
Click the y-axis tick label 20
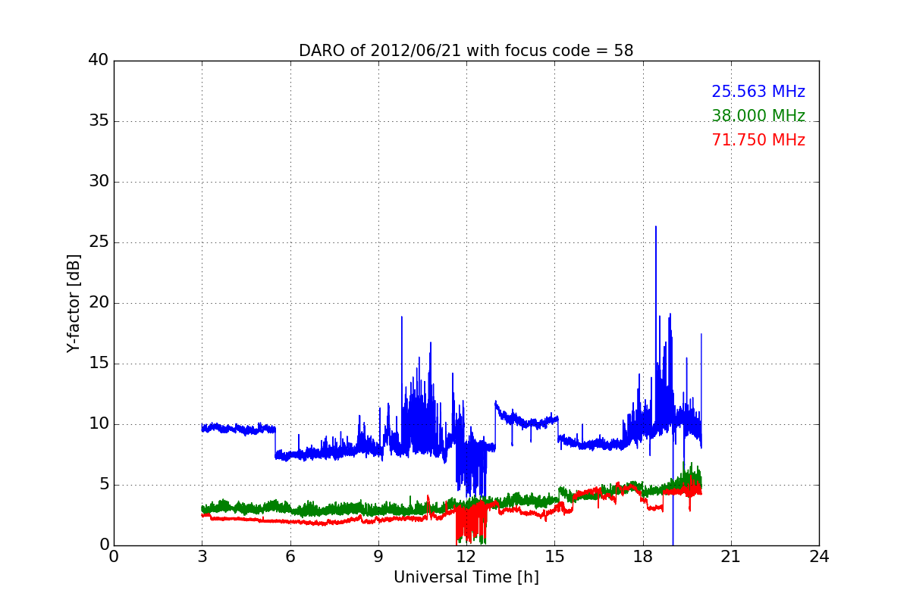point(99,303)
